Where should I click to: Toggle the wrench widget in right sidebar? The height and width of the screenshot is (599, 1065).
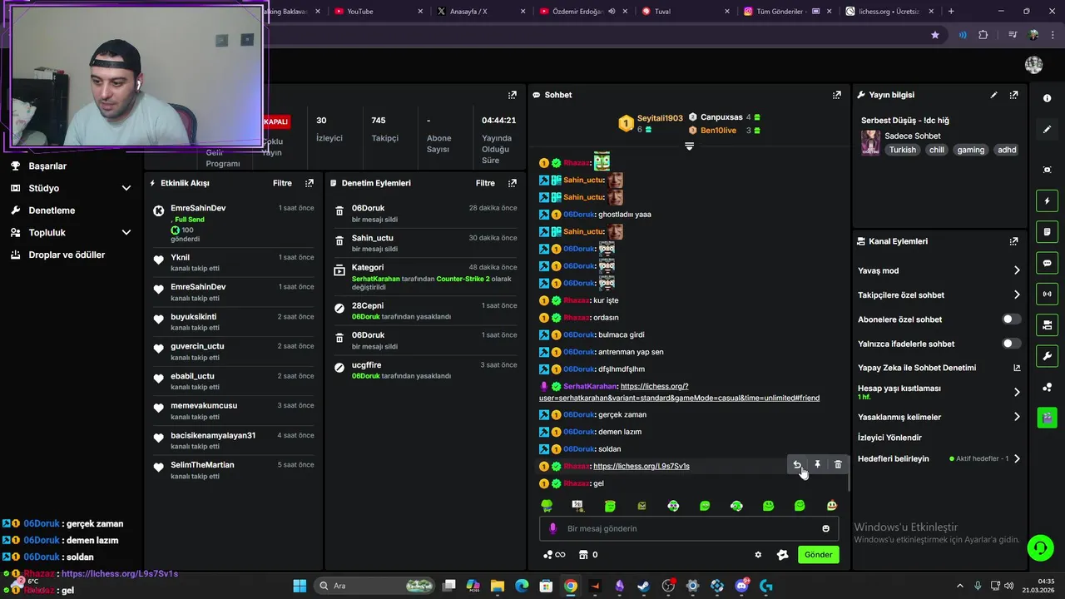point(1047,356)
